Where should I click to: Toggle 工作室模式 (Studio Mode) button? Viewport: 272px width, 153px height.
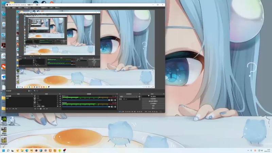click(x=153, y=104)
